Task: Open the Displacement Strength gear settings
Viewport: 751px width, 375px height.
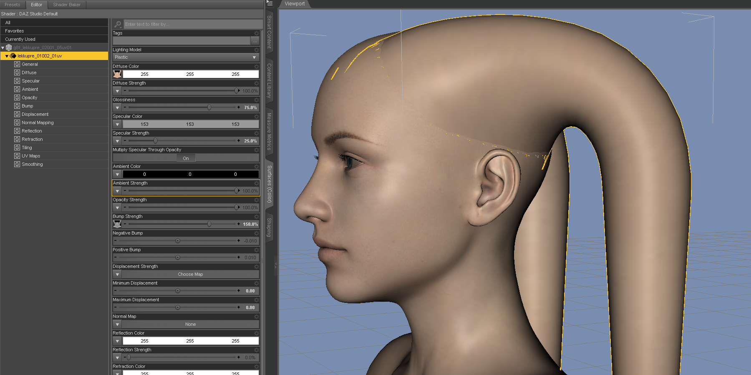Action: pyautogui.click(x=257, y=267)
